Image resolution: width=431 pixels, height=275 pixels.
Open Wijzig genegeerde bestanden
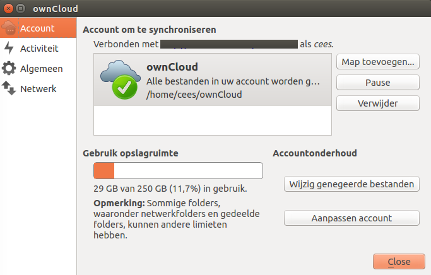click(x=351, y=184)
